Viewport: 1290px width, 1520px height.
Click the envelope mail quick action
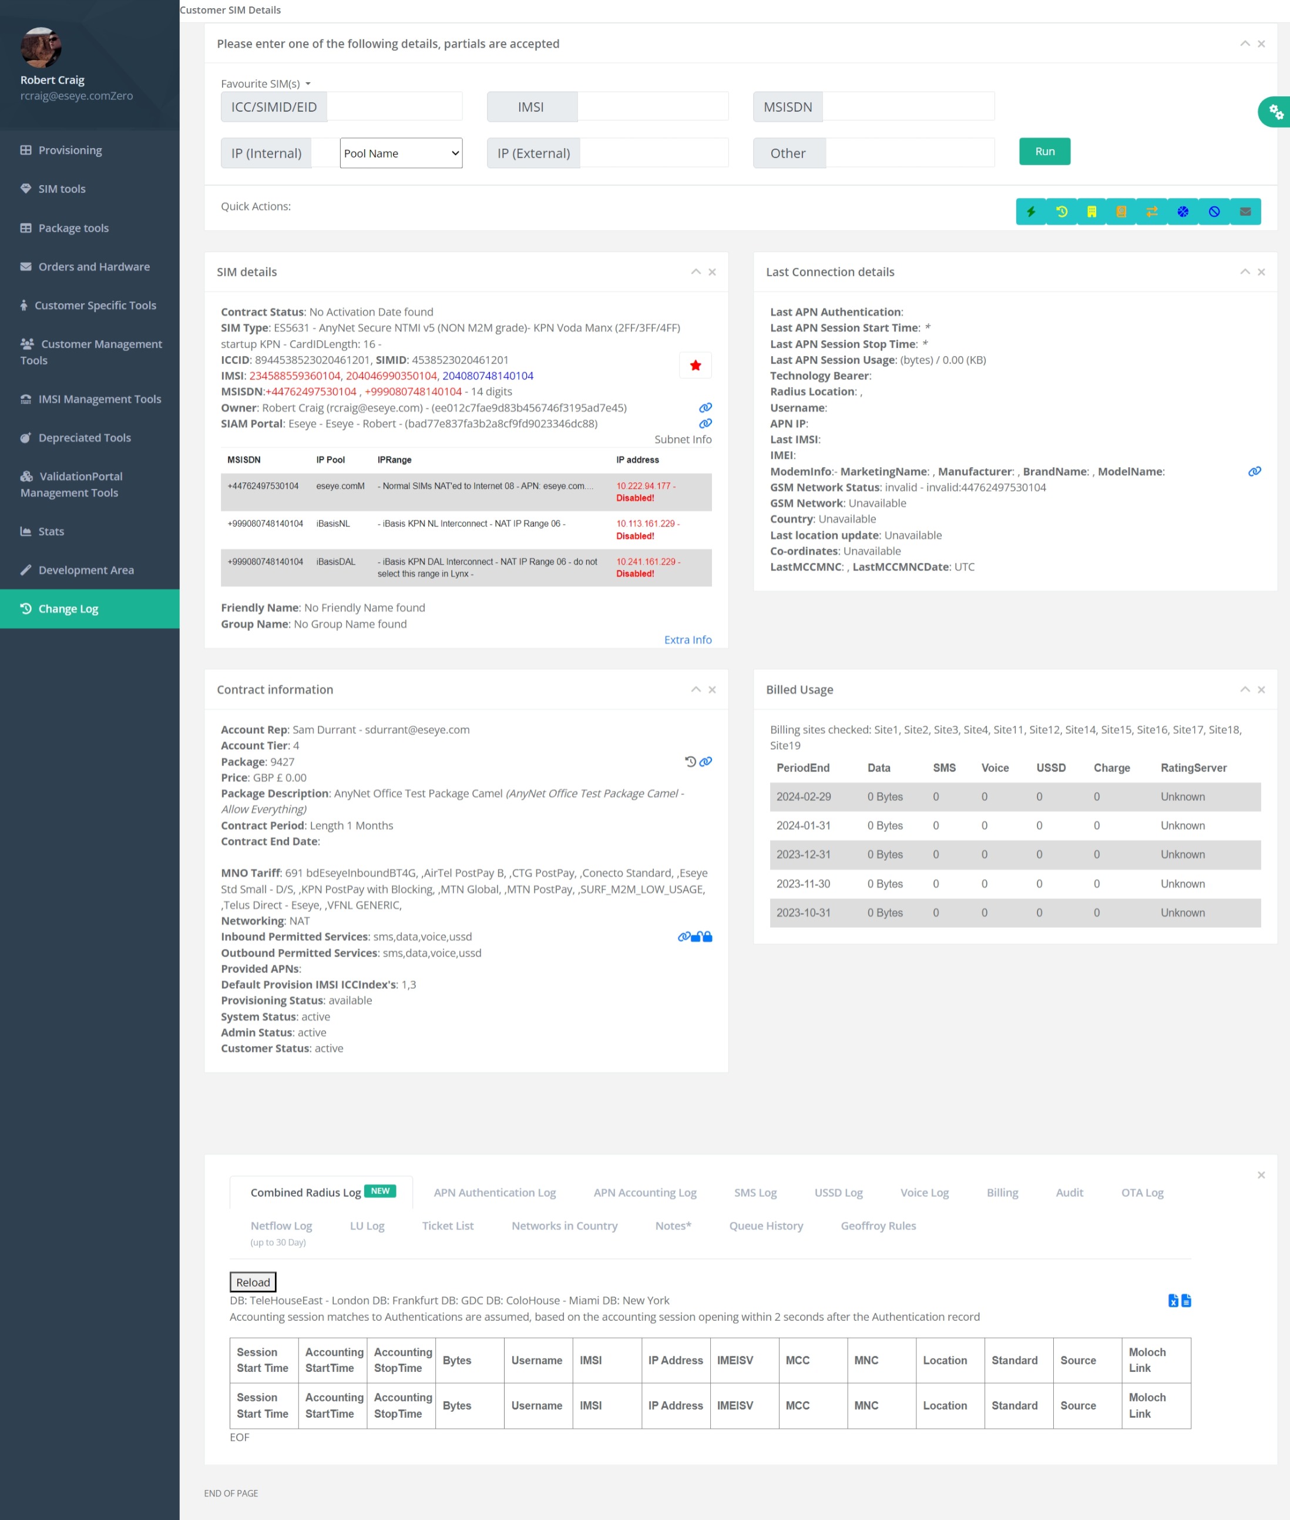(1245, 212)
